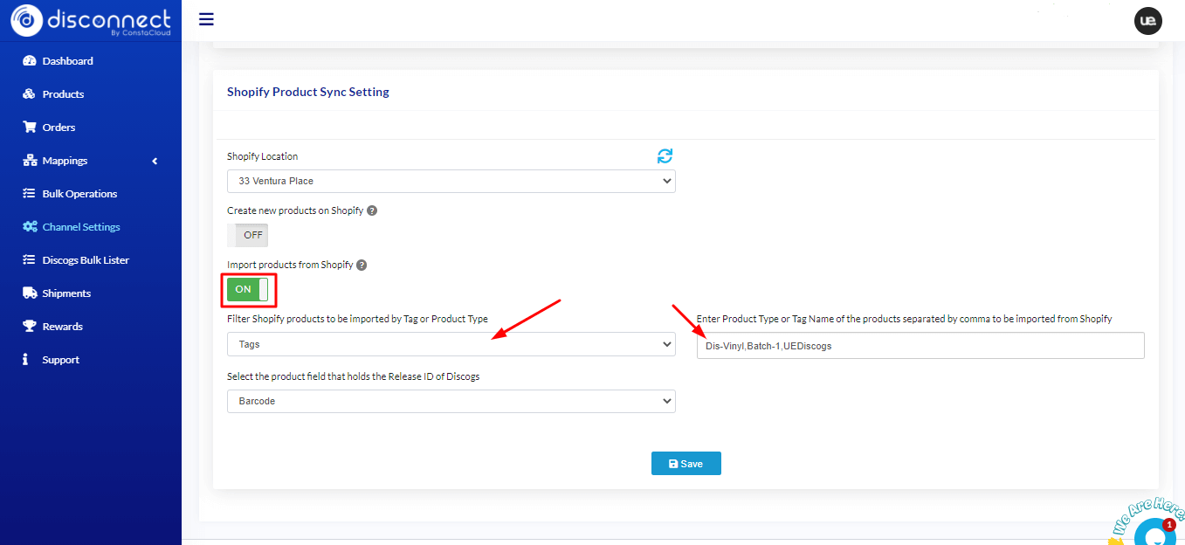Open the Barcode Release ID field dropdown
The height and width of the screenshot is (545, 1185).
point(451,401)
